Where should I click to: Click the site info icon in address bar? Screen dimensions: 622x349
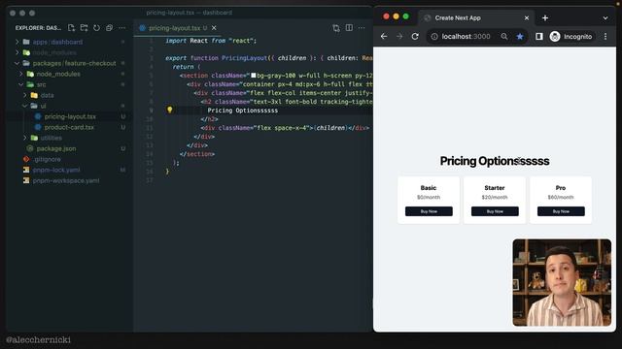(x=434, y=37)
